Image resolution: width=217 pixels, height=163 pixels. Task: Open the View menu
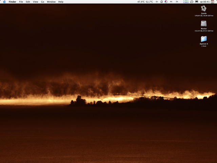tap(35, 2)
